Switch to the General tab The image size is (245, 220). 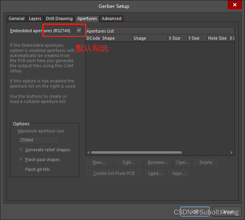click(16, 18)
